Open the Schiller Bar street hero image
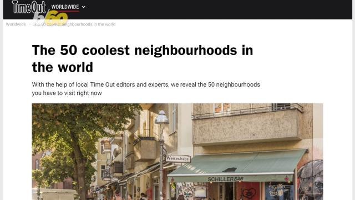This screenshot has height=200, width=355. [x=177, y=152]
